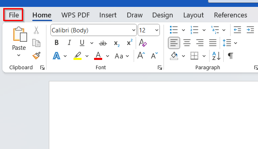The width and height of the screenshot is (258, 149).
Task: Open numbering library dropdown arrow
Action: [x=204, y=30]
